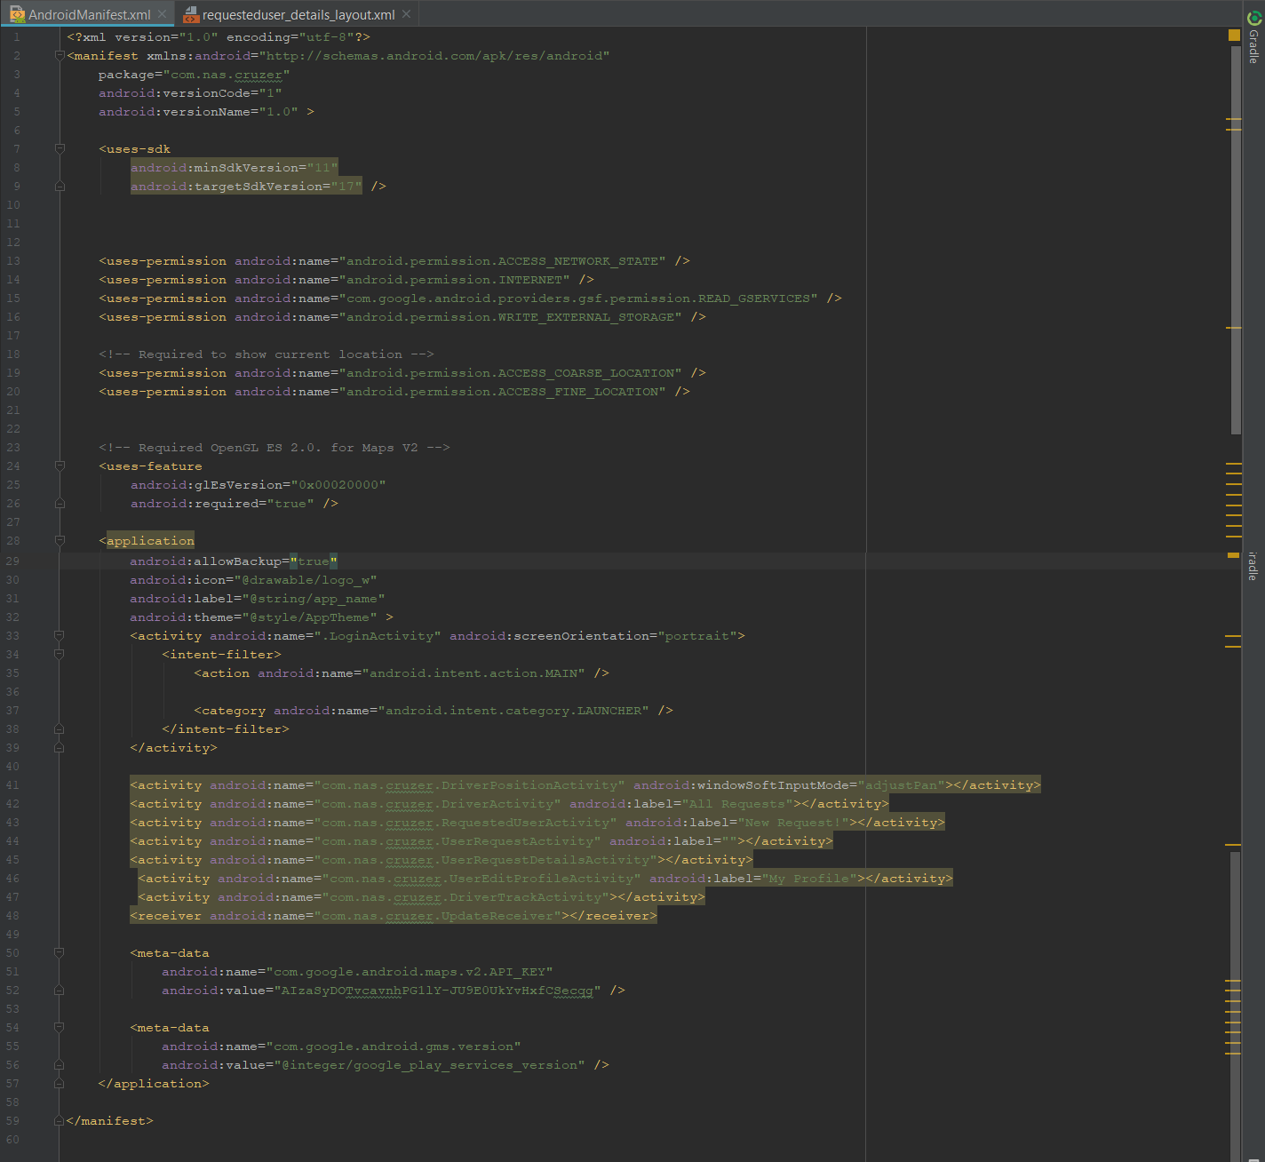1265x1162 pixels.
Task: Place cursor in package="com.nas.cruzer" text
Action: [x=194, y=74]
